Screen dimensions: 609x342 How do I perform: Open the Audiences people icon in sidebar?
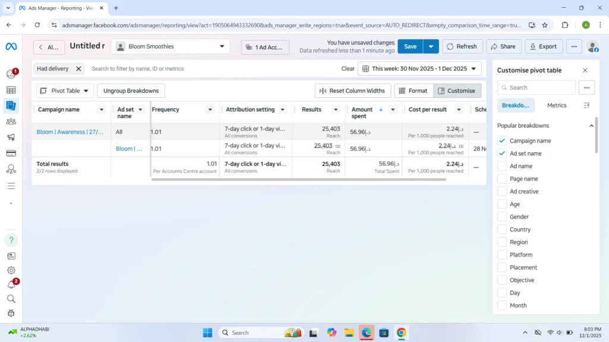point(11,122)
